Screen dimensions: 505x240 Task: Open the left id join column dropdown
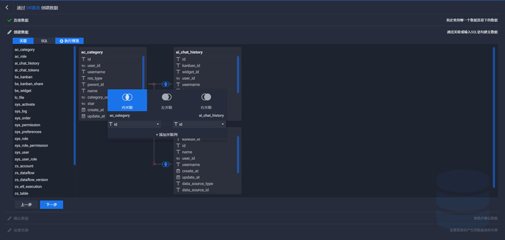134,124
